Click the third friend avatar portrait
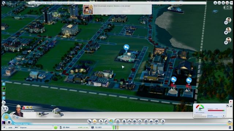The height and width of the screenshot is (131, 234). click(228, 40)
